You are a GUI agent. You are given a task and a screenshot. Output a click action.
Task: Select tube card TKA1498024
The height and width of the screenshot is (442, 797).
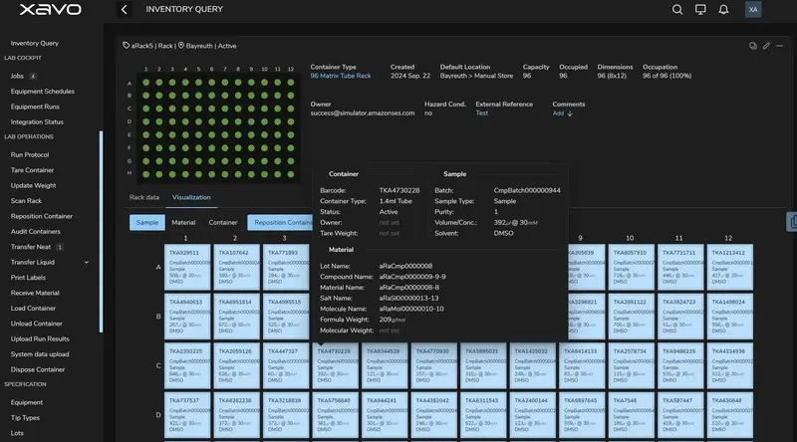[730, 317]
